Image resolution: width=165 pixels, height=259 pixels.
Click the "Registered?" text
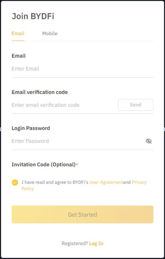[75, 243]
